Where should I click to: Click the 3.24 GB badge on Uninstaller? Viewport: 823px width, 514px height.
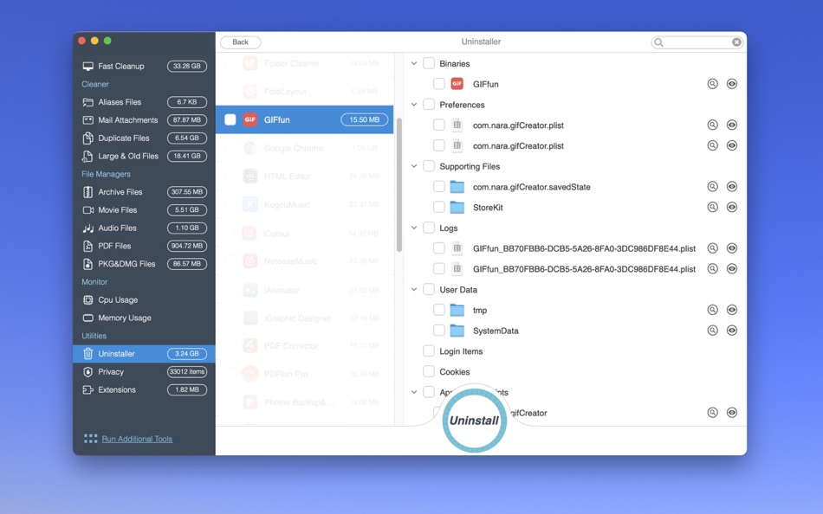pos(187,354)
